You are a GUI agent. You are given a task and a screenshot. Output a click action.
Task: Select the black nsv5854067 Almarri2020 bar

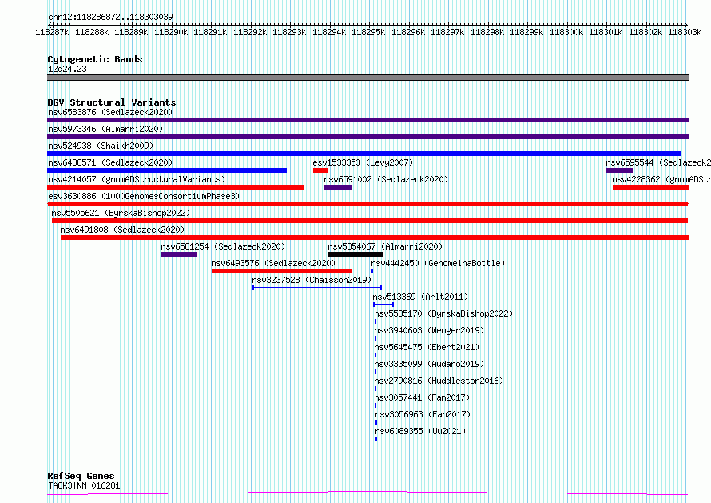355,254
